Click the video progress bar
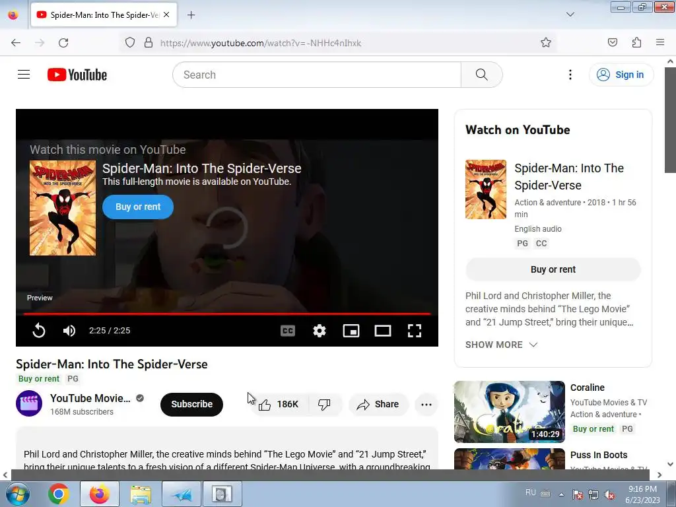The image size is (676, 507). click(x=227, y=314)
